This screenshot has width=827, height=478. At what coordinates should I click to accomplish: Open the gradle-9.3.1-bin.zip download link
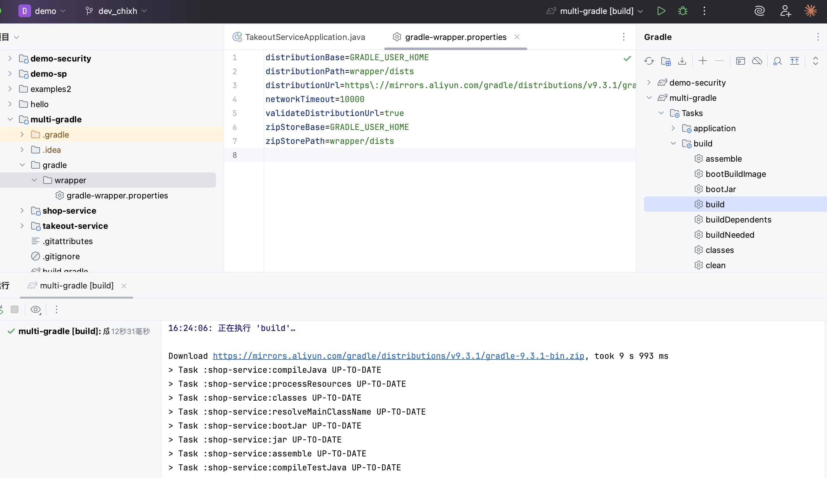(x=398, y=356)
